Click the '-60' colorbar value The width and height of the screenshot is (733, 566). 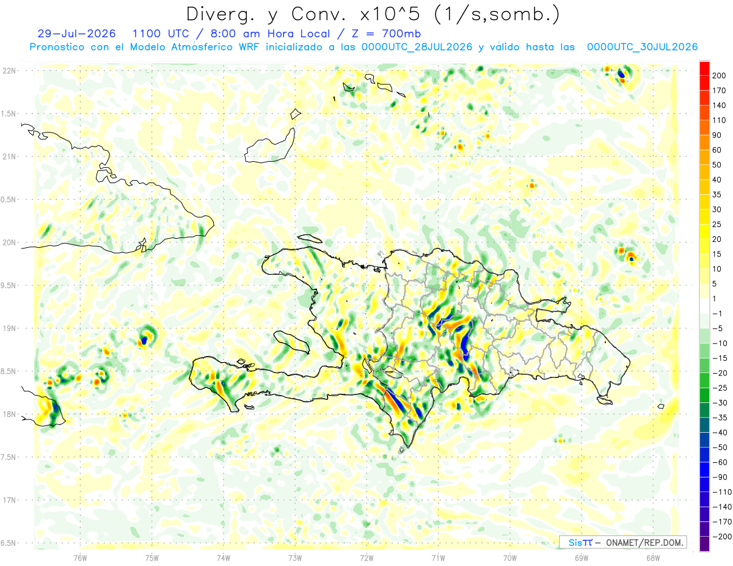[x=721, y=463]
